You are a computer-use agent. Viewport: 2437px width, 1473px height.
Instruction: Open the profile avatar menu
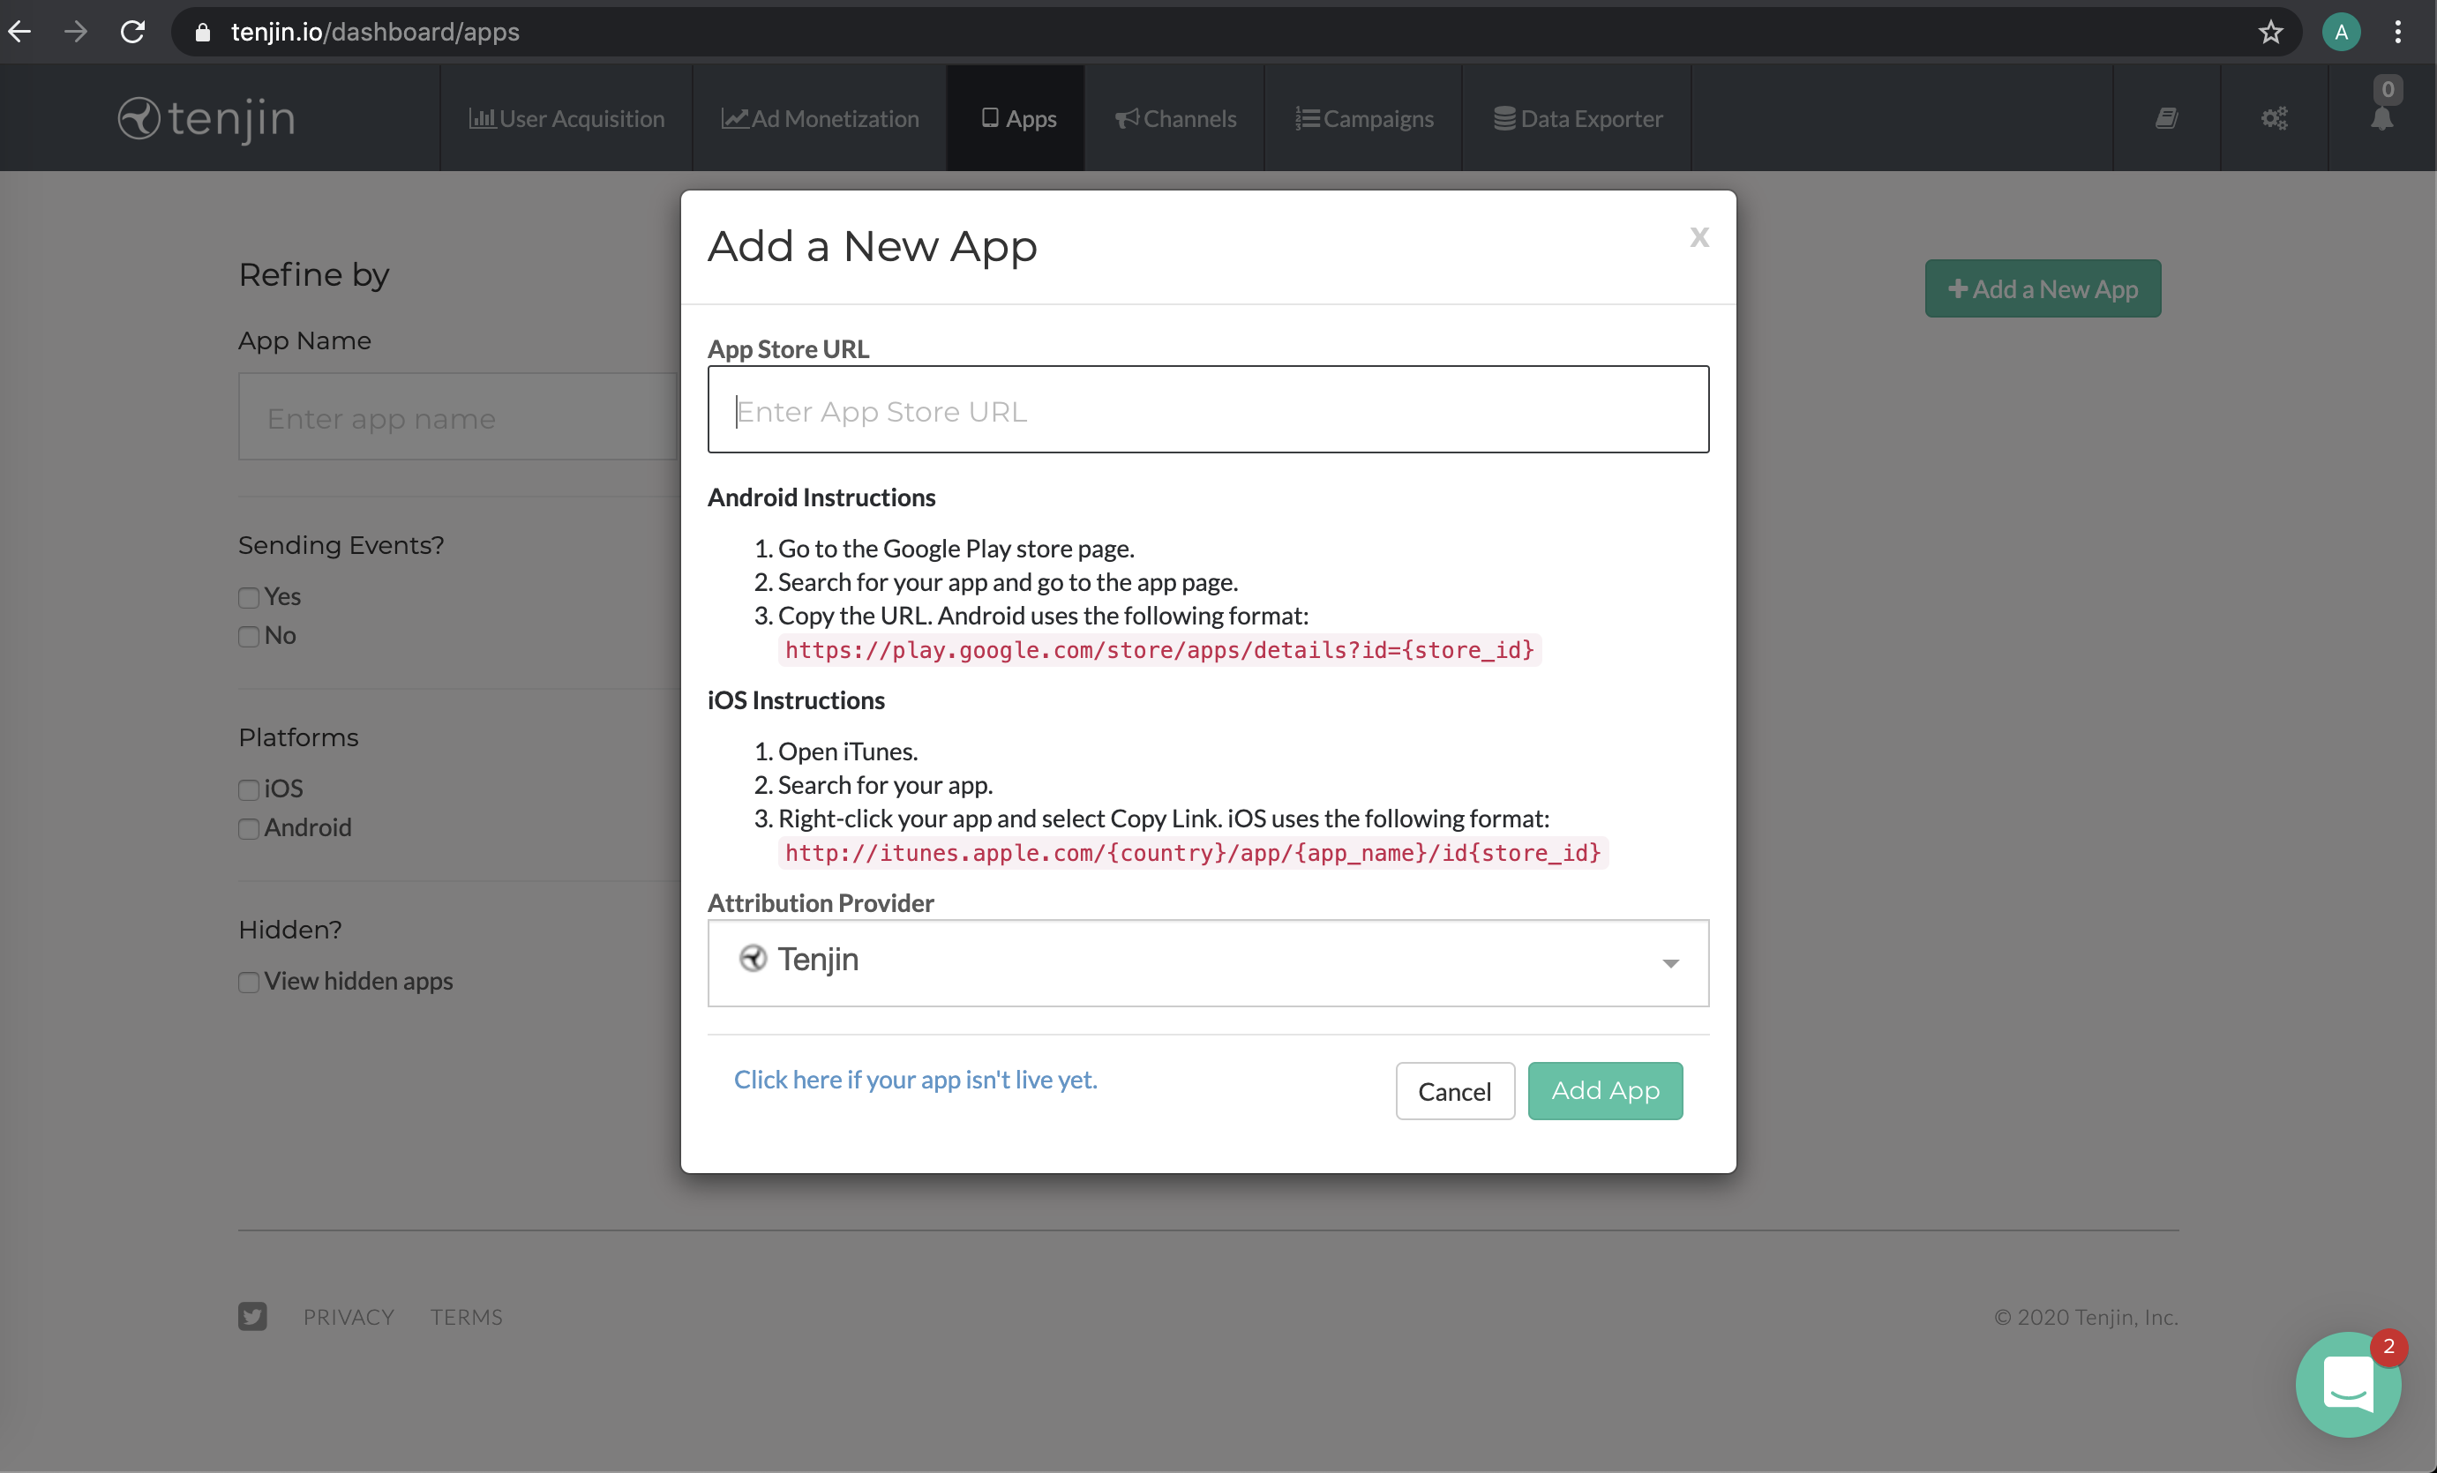pyautogui.click(x=2341, y=32)
